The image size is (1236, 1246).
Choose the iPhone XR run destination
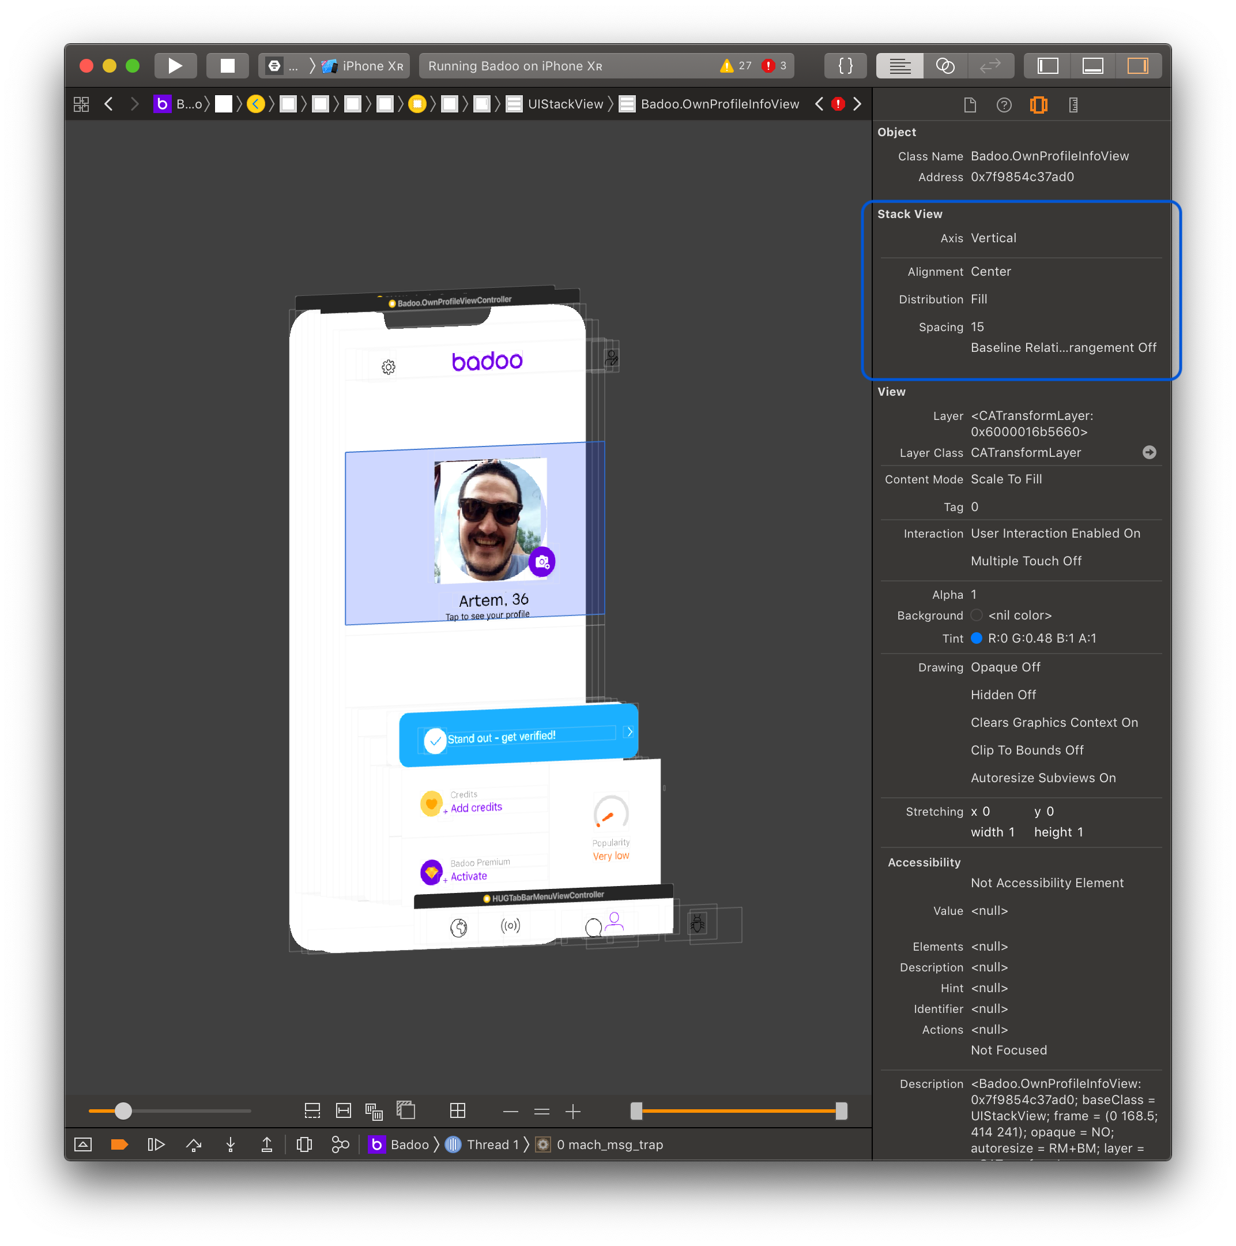point(363,66)
